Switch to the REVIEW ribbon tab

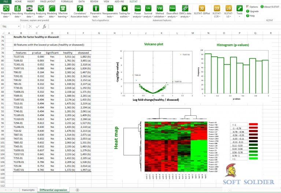coord(94,1)
